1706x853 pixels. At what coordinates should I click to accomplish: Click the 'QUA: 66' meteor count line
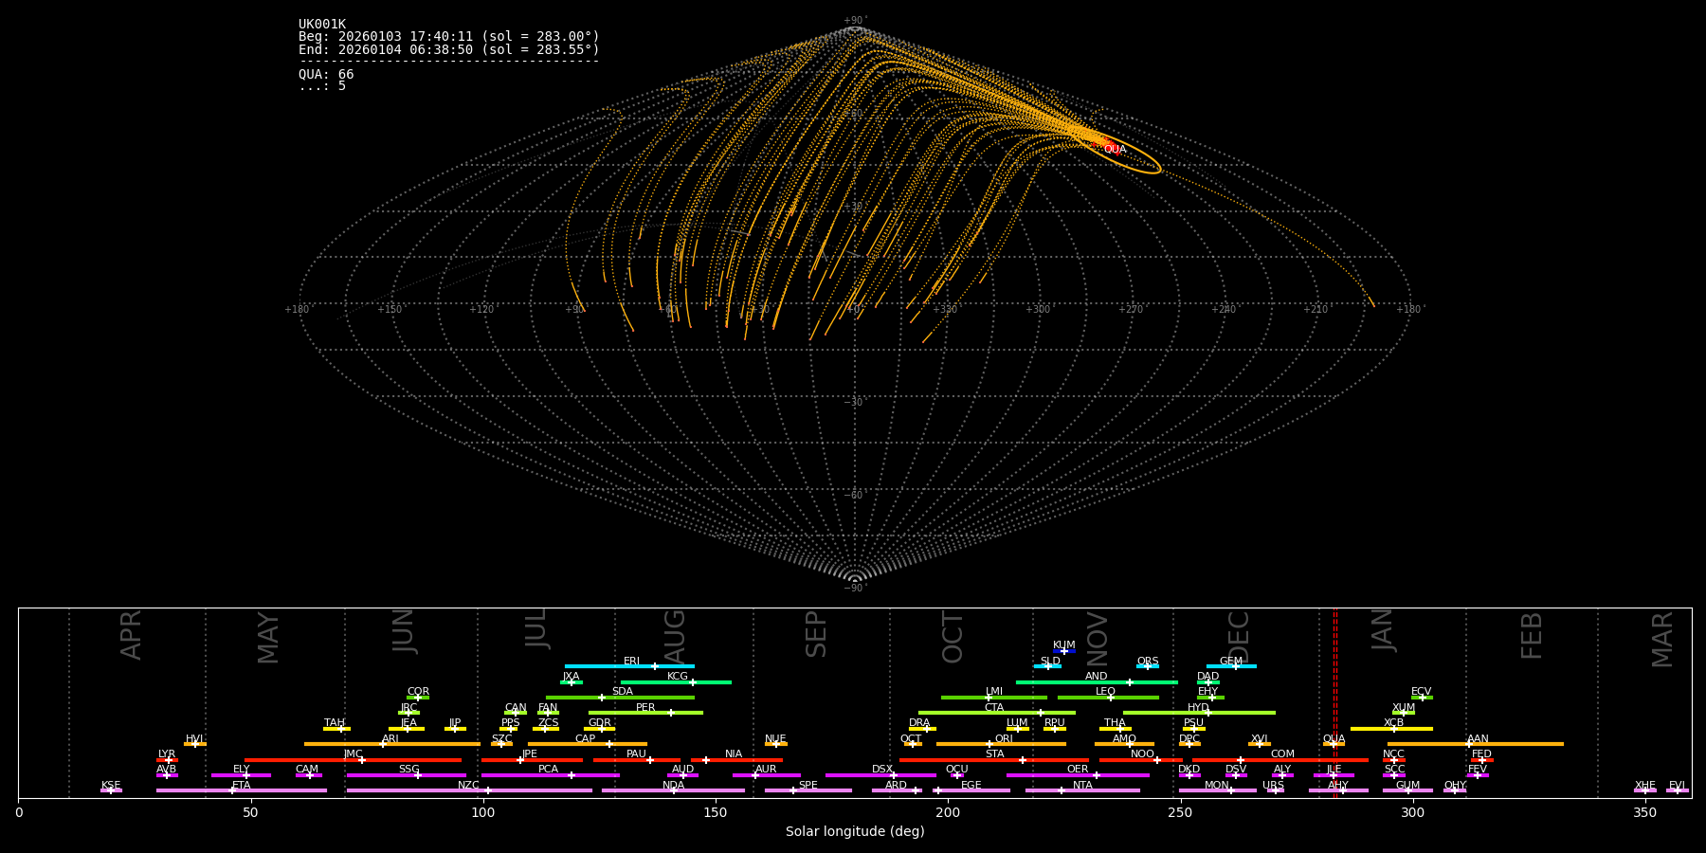coord(326,74)
